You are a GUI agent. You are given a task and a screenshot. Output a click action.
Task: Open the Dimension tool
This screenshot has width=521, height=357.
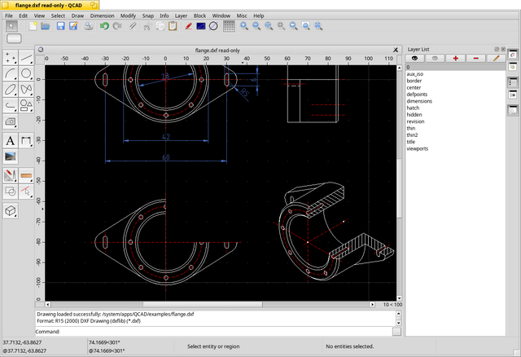tap(26, 141)
